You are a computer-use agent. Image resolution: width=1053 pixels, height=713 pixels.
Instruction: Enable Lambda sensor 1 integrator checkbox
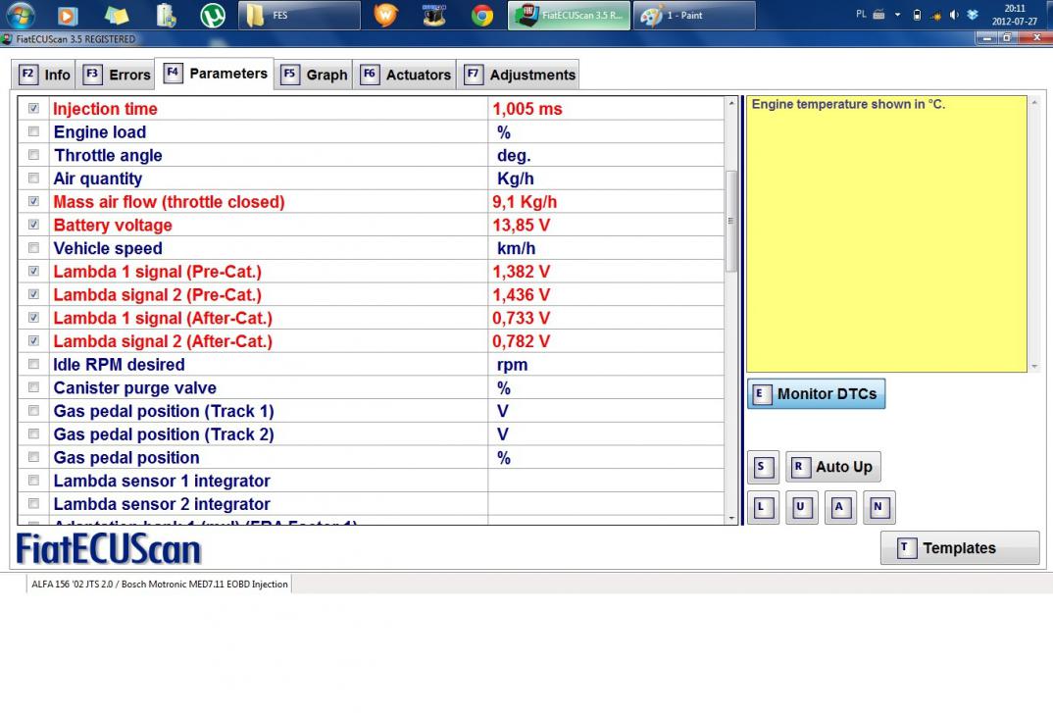(x=33, y=481)
